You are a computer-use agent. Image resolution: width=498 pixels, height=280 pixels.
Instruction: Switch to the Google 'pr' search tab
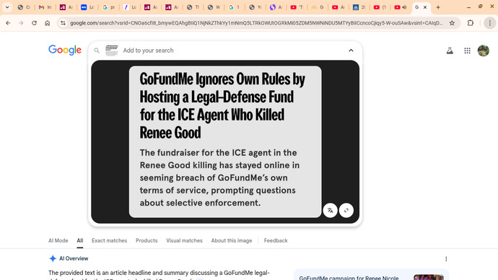(108, 7)
